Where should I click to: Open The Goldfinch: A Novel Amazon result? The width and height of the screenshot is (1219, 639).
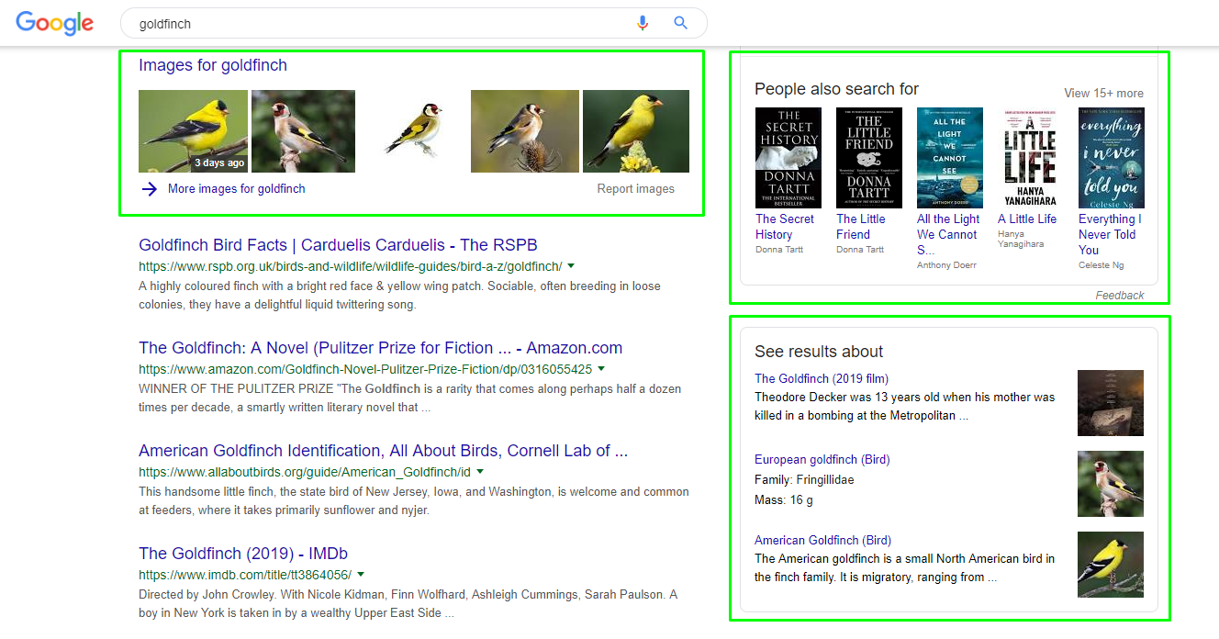click(x=380, y=348)
